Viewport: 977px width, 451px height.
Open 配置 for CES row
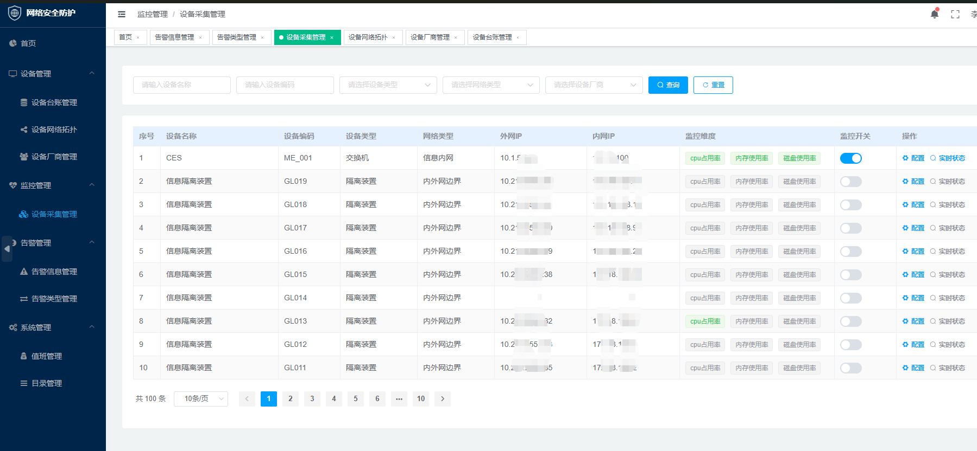tap(913, 158)
